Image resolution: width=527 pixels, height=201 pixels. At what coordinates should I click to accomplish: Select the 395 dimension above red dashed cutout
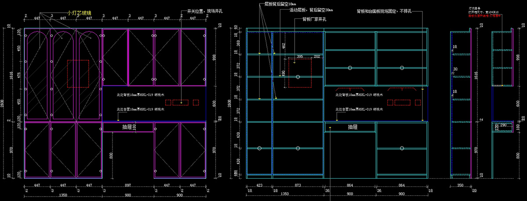pyautogui.click(x=300, y=57)
